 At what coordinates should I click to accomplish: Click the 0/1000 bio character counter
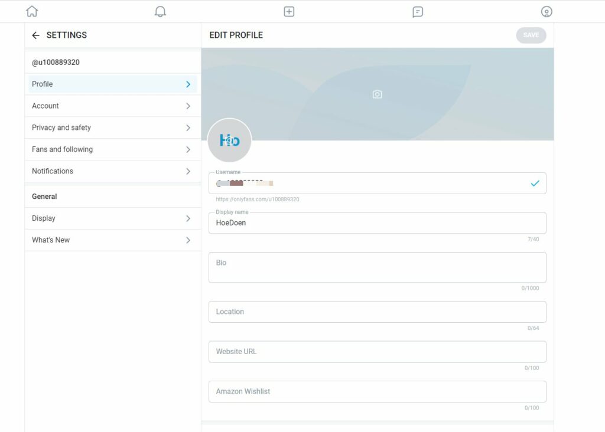530,288
